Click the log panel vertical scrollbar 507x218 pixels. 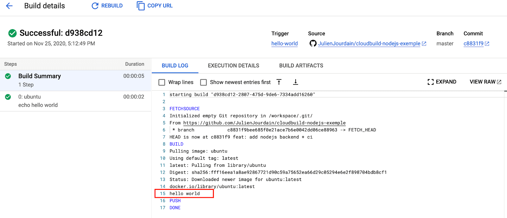click(x=505, y=154)
